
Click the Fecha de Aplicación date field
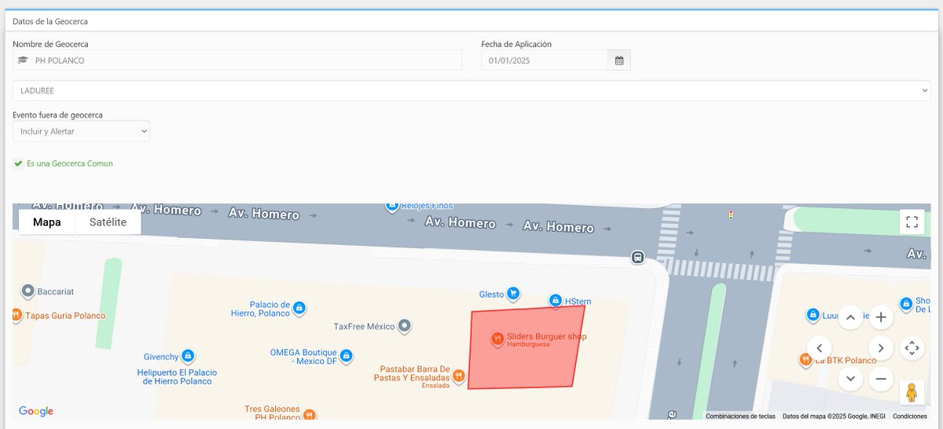point(545,60)
